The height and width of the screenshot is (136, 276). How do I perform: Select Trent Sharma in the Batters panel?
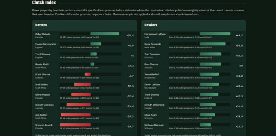coord(42,54)
